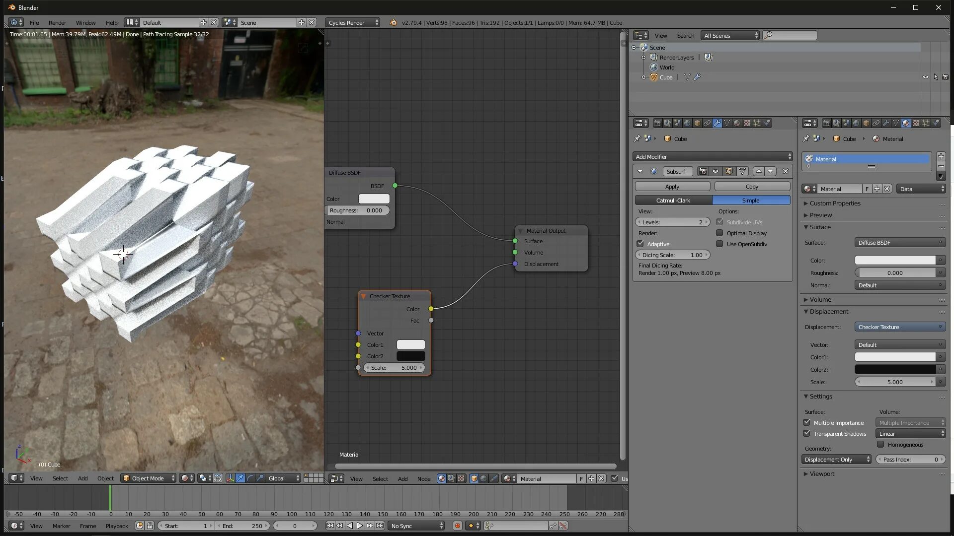
Task: Click Subsurf modifier render camera icon
Action: [x=703, y=171]
